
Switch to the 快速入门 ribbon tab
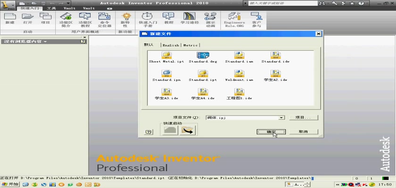[x=30, y=8]
